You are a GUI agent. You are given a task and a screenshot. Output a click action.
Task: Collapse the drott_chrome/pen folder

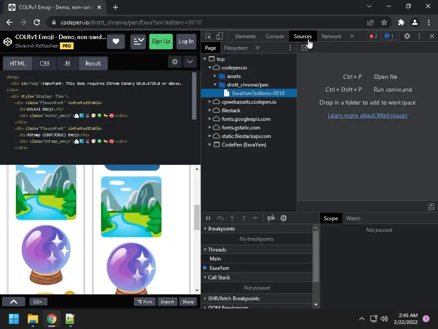coord(215,84)
